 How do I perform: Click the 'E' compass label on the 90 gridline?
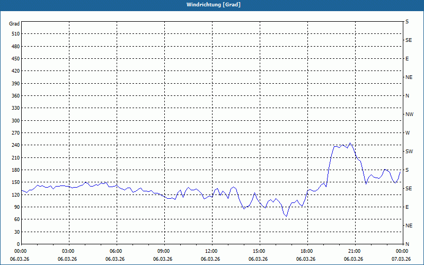click(x=407, y=207)
